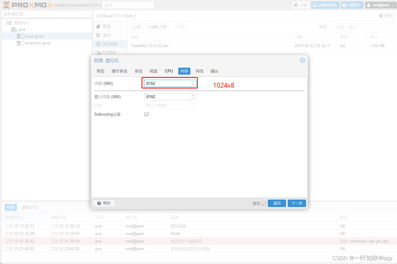Toggle the Ballooning设备 checkbox

pyautogui.click(x=147, y=114)
